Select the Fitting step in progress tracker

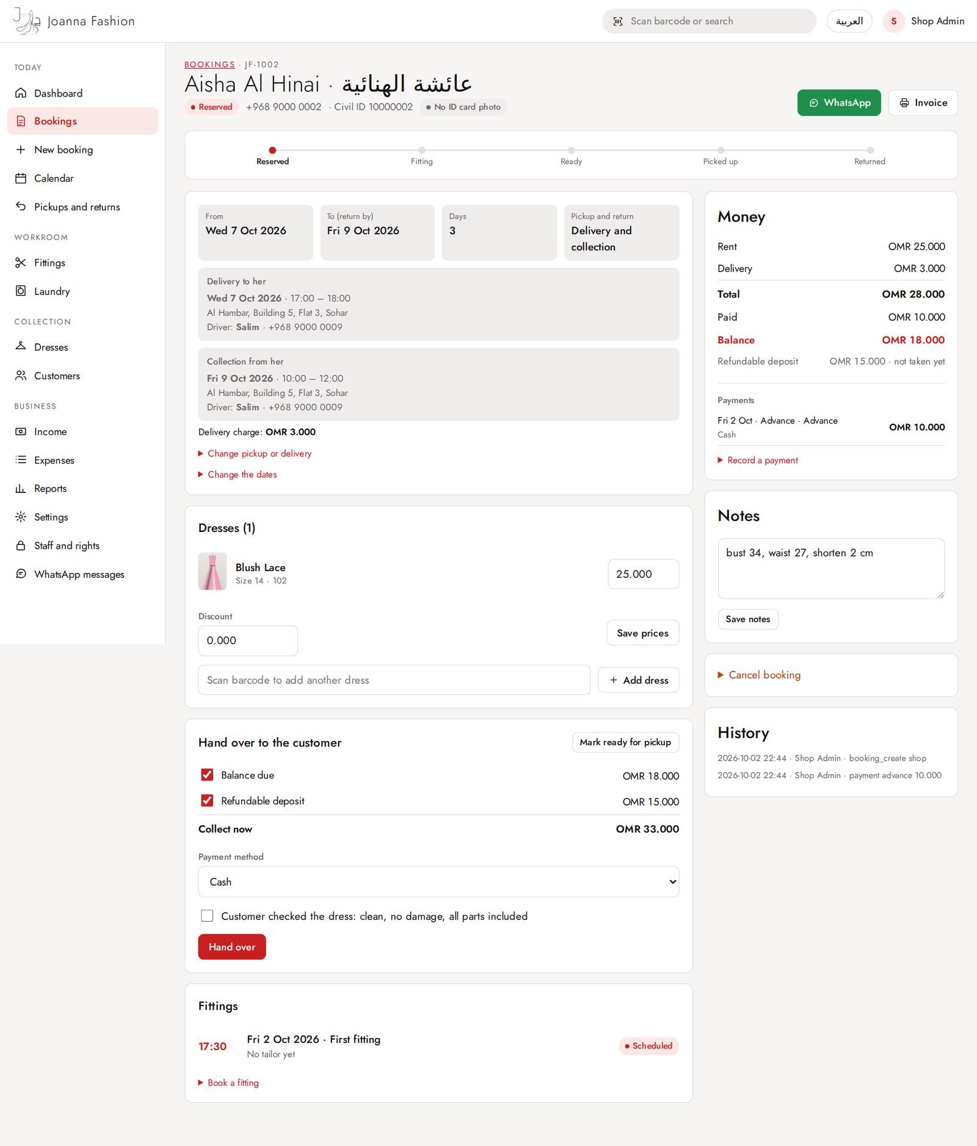pyautogui.click(x=422, y=155)
